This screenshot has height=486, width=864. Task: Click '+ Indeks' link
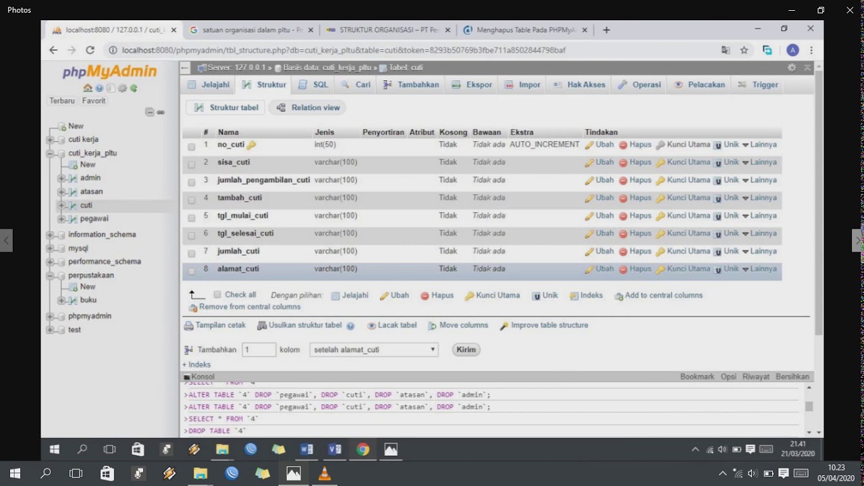(x=196, y=364)
